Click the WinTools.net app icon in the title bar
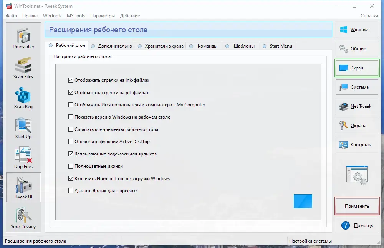This screenshot has width=384, height=248. (x=9, y=6)
